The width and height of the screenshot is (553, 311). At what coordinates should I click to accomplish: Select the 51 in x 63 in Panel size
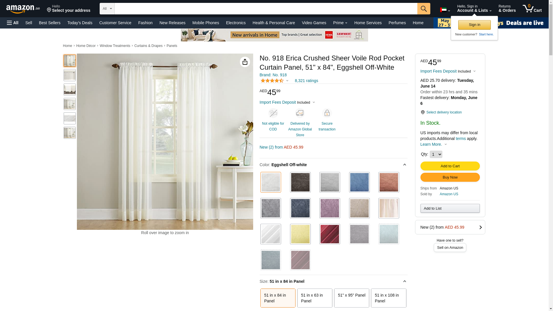(315, 298)
